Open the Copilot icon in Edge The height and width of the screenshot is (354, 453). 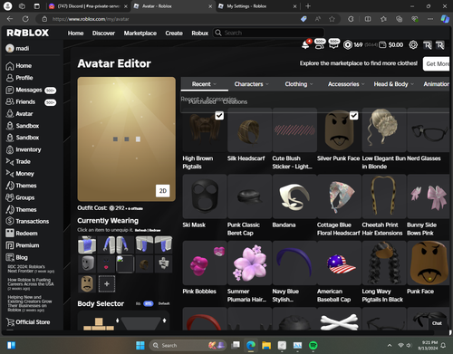(x=445, y=19)
